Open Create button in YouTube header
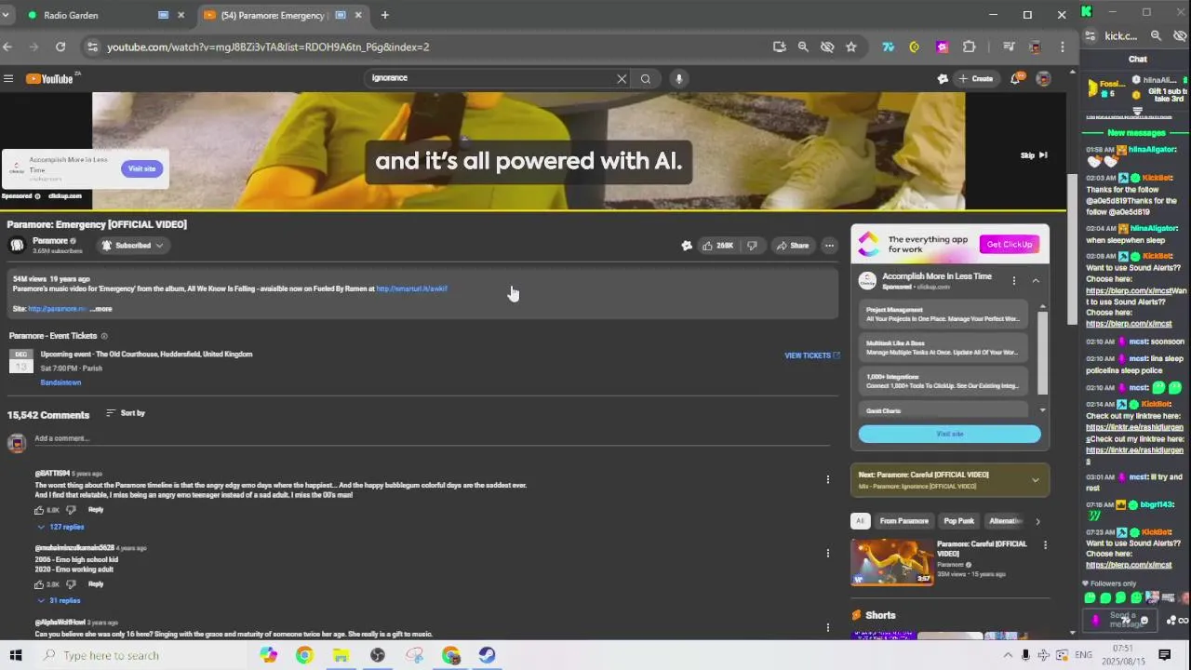Image resolution: width=1191 pixels, height=670 pixels. 976,79
